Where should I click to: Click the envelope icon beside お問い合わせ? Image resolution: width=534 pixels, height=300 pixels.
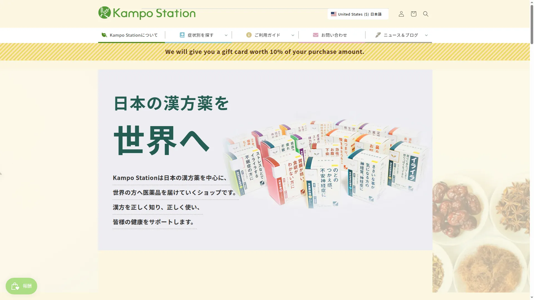tap(316, 35)
